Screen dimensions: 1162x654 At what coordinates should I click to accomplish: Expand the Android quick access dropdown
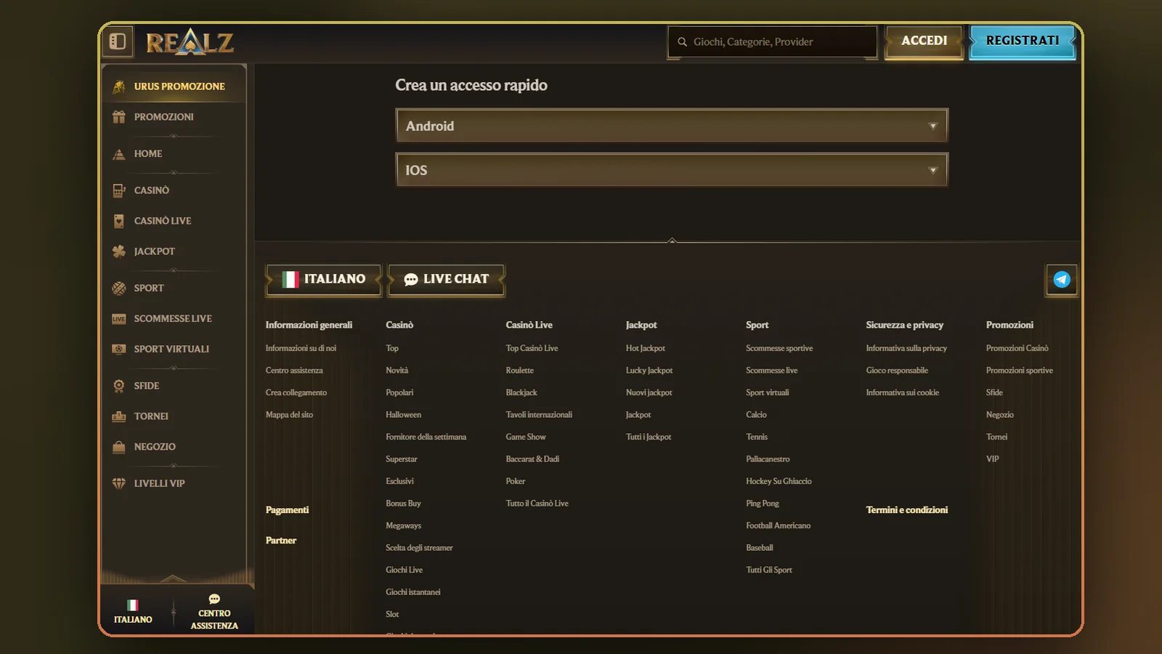tap(672, 126)
